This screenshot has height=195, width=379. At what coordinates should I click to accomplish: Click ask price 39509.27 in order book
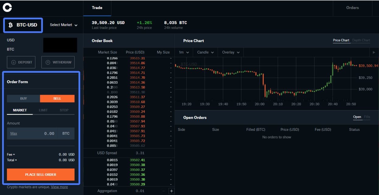137,107
